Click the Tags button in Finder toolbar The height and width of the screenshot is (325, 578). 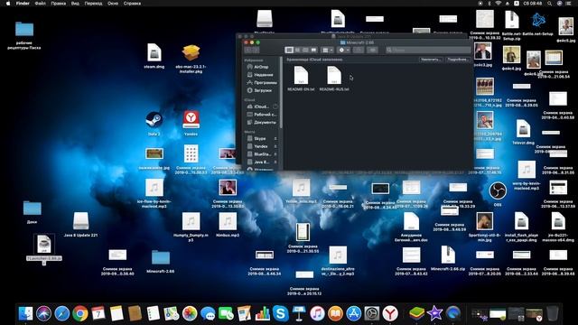372,50
